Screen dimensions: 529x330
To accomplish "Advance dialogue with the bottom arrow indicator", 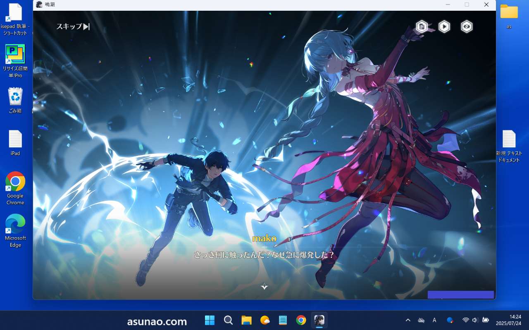I will (x=264, y=286).
